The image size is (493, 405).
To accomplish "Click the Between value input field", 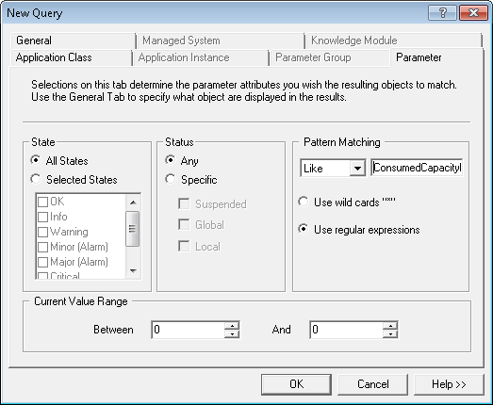I will point(188,330).
